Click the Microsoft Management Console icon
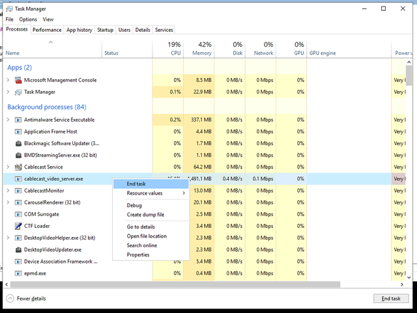Image resolution: width=417 pixels, height=313 pixels. tap(18, 80)
